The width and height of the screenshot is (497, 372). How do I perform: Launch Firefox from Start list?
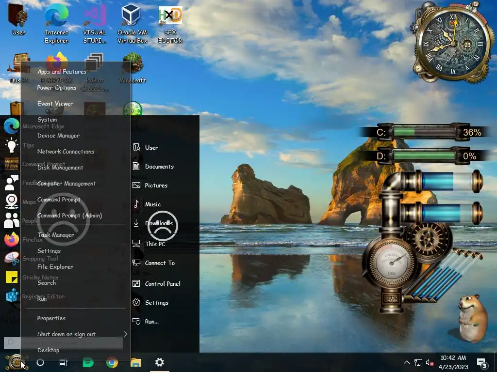tap(12, 239)
